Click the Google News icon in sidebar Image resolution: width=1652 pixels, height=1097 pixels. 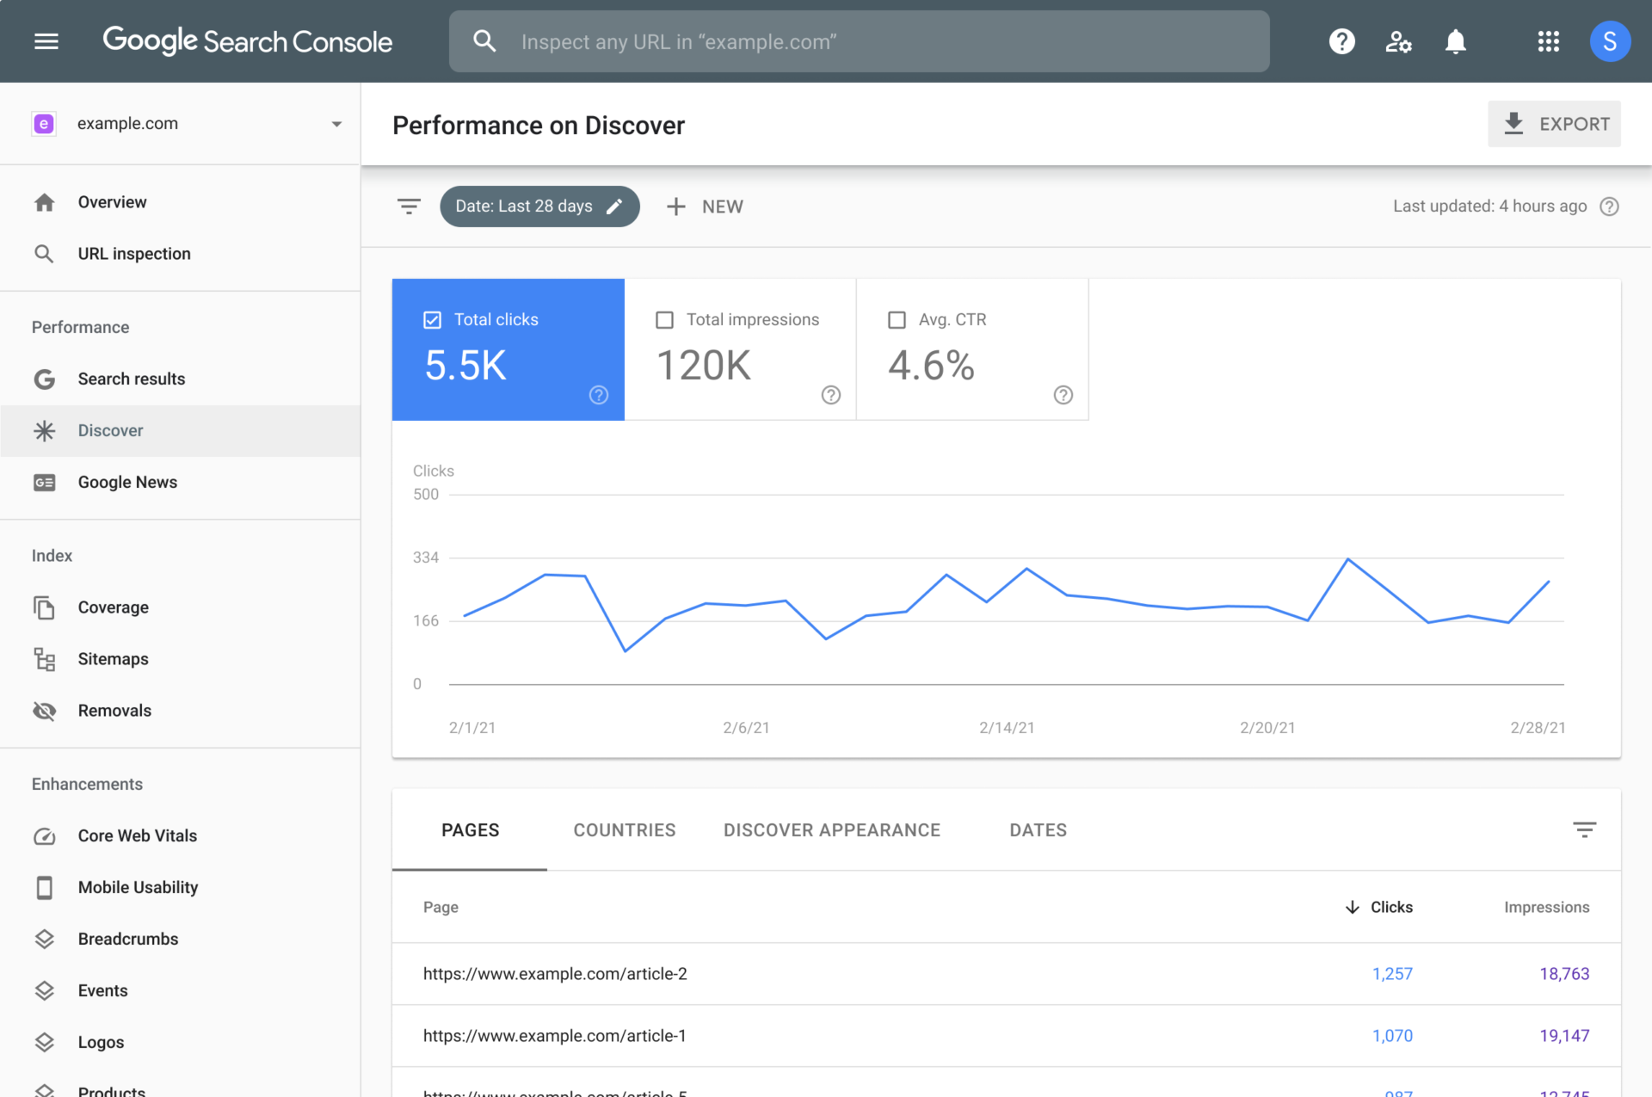coord(44,481)
